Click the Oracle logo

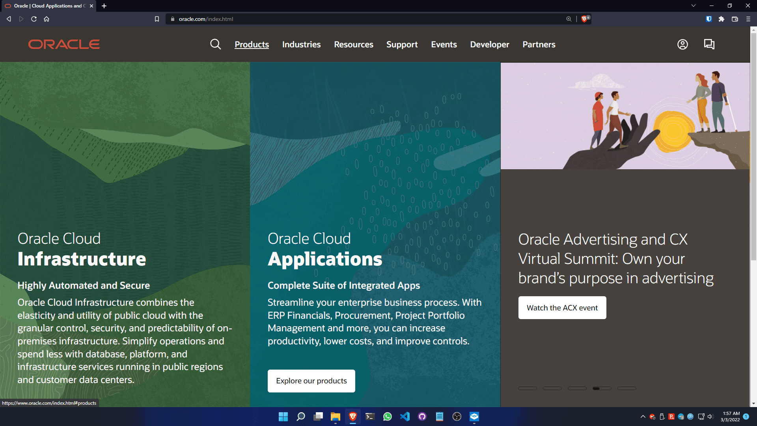[64, 44]
